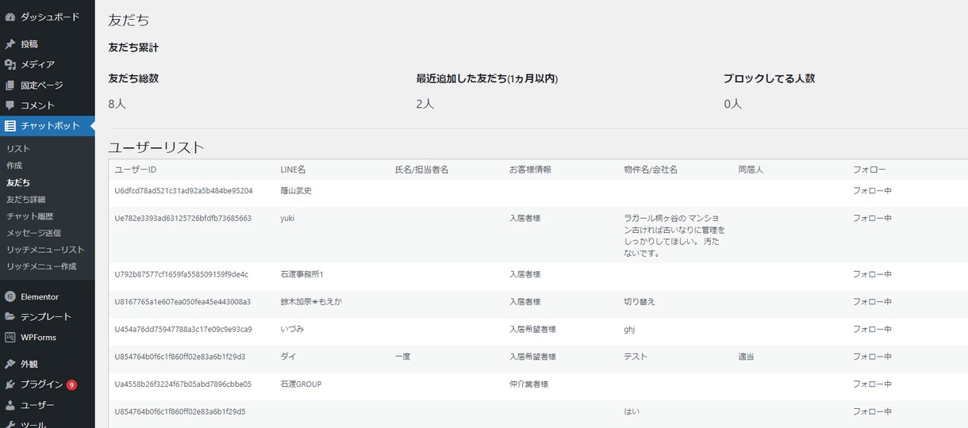Open the メディア menu
This screenshot has width=968, height=428.
[37, 64]
